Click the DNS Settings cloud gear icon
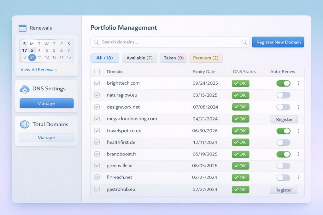 pos(25,89)
